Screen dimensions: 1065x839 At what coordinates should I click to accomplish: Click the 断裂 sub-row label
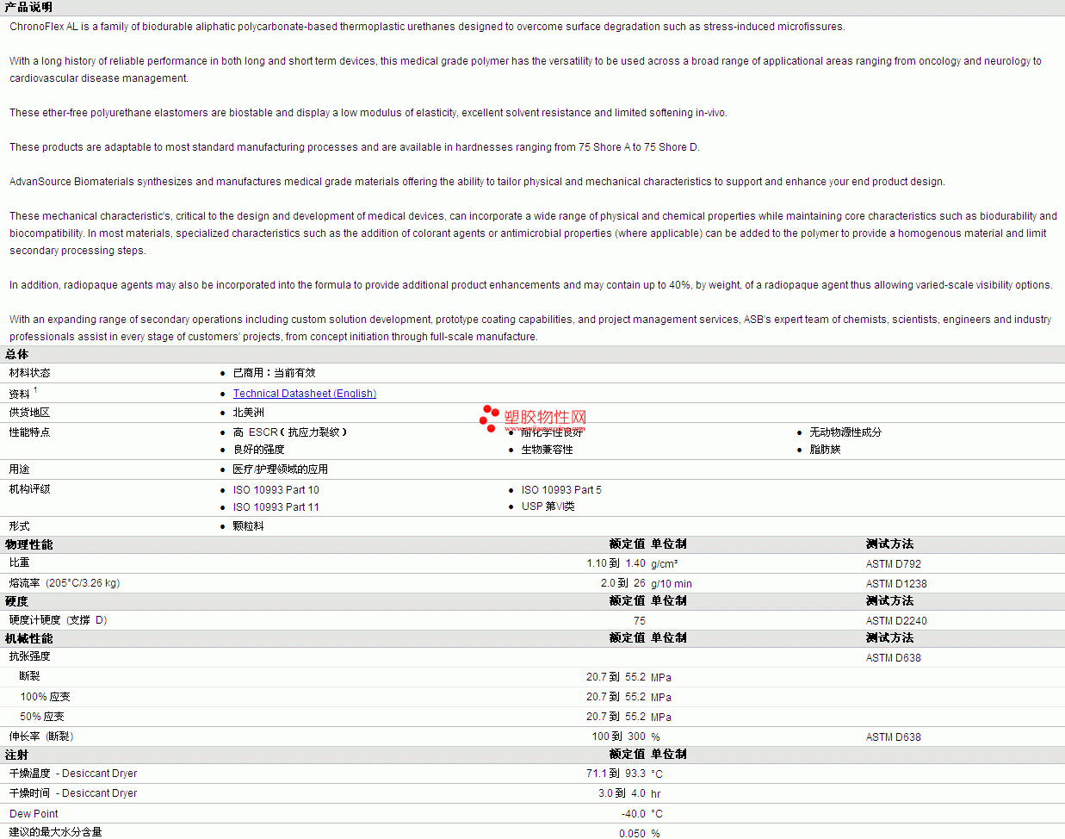click(x=30, y=676)
